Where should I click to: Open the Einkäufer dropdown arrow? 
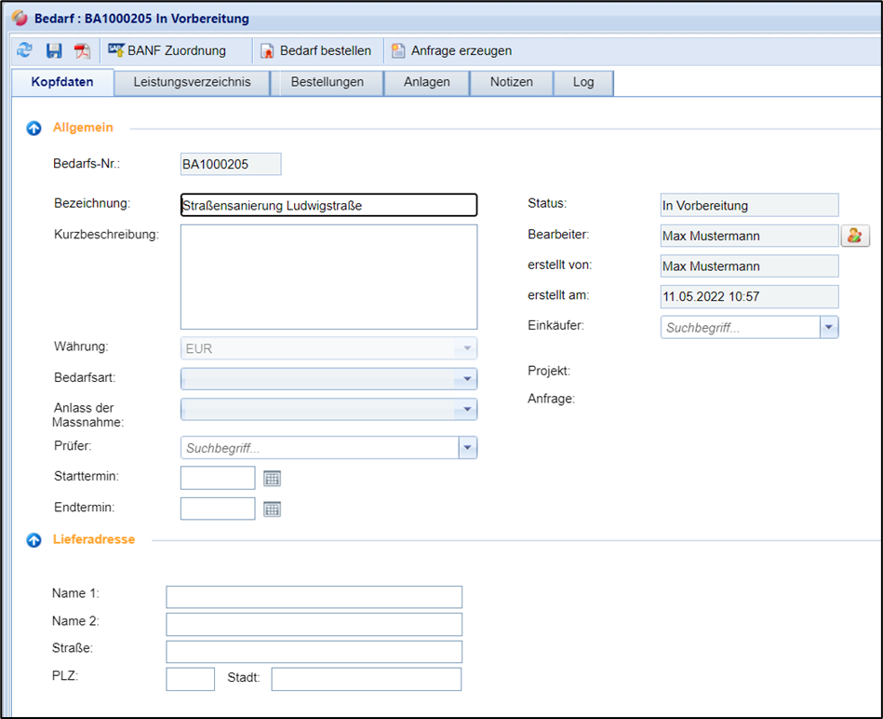(x=828, y=328)
